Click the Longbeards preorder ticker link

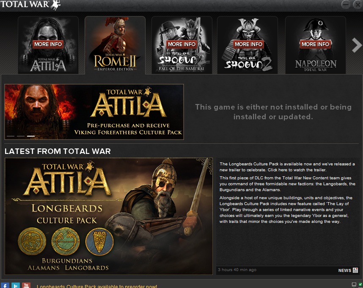97,286
